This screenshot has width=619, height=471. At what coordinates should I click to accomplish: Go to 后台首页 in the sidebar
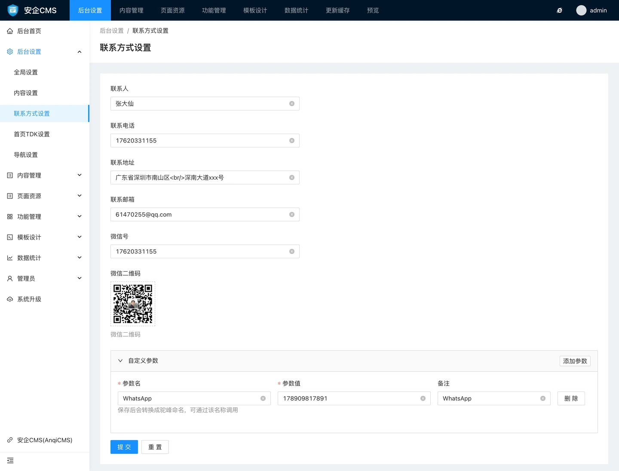pos(29,31)
